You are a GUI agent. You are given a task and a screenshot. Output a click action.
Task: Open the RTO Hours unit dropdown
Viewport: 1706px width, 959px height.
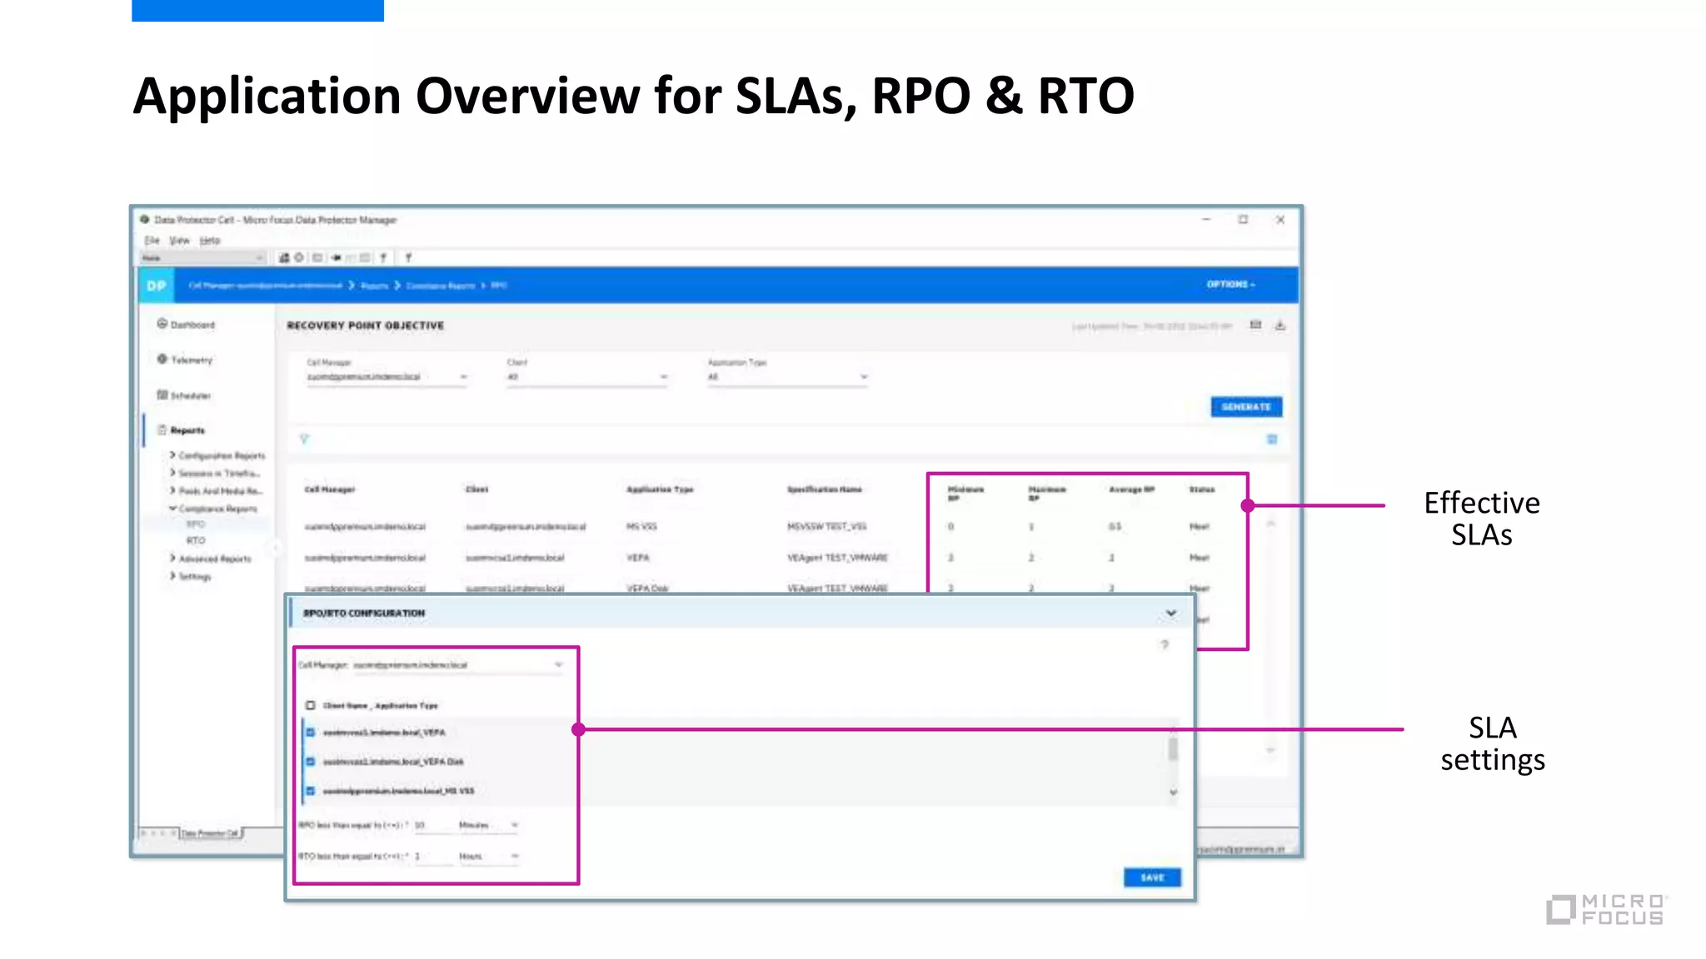click(488, 856)
